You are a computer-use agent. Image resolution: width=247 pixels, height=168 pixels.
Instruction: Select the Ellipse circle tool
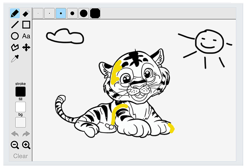tap(15, 36)
